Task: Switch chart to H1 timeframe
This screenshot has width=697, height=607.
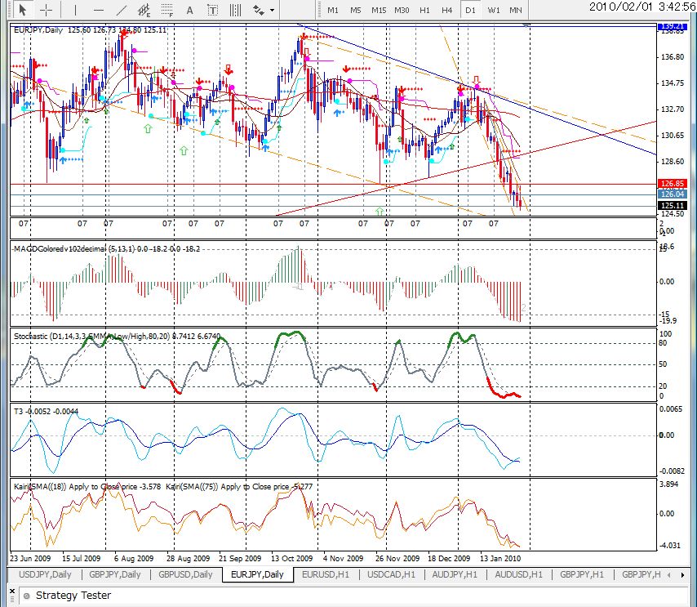Action: coord(424,10)
